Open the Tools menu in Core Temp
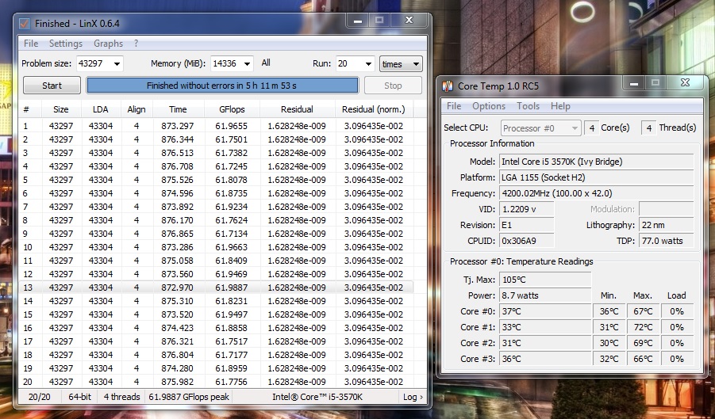715x419 pixels. point(528,106)
